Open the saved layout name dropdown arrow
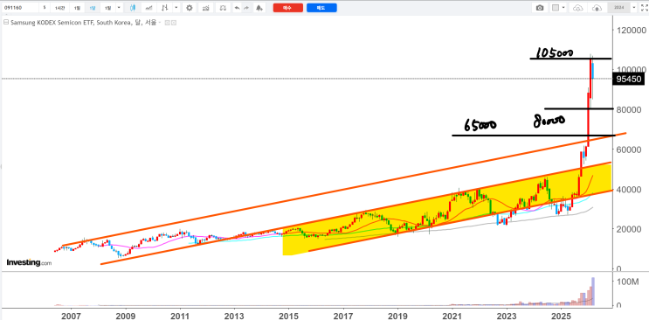 [633, 8]
